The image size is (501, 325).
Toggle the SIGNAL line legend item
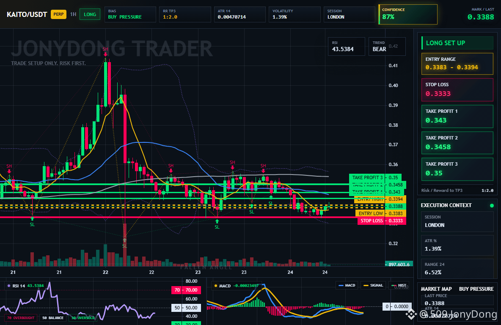pos(373,285)
